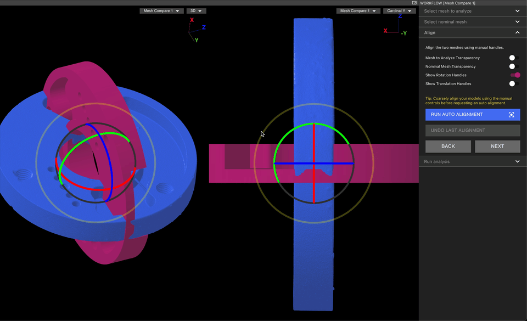The height and width of the screenshot is (321, 527).
Task: Click the NEXT button
Action: click(497, 147)
